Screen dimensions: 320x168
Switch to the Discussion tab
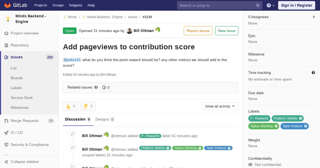point(78,119)
